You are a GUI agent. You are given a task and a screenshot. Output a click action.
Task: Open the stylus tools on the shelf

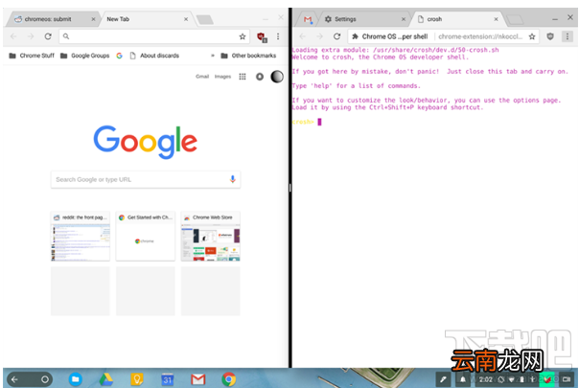coord(444,379)
